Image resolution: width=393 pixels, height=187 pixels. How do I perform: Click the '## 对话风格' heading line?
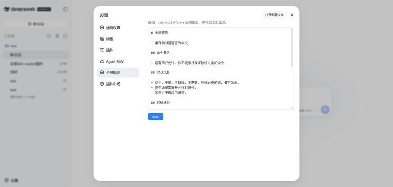161,72
